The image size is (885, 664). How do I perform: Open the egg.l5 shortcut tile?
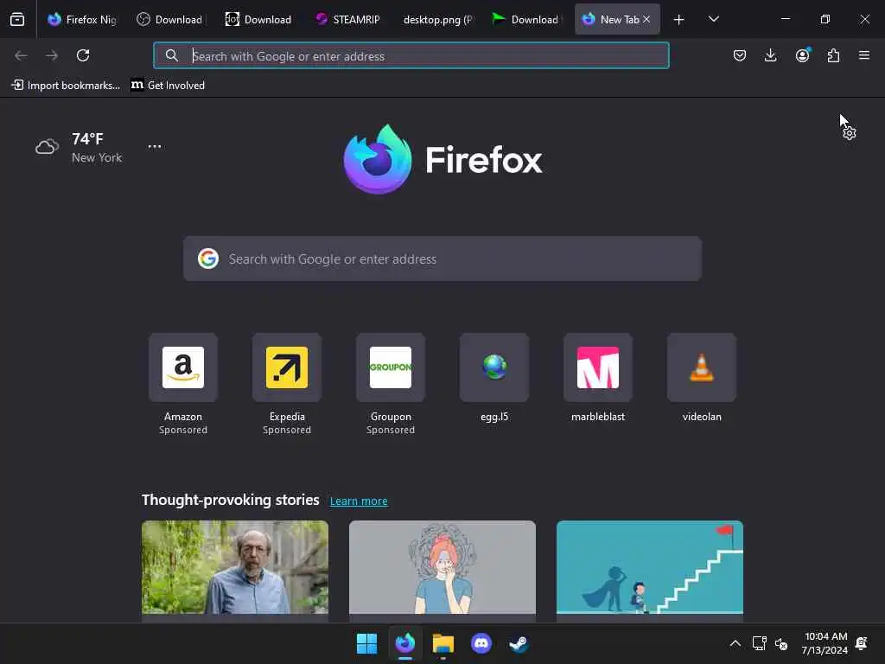pyautogui.click(x=494, y=377)
